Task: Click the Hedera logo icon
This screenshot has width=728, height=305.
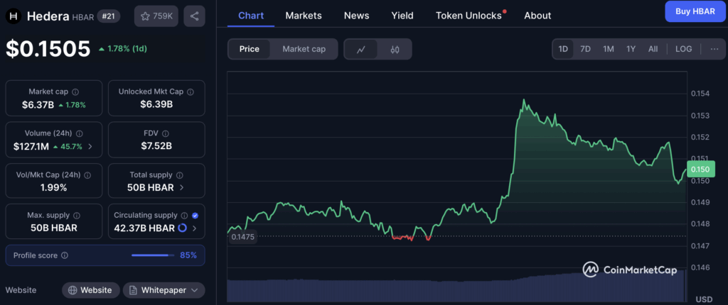Action: coord(14,16)
